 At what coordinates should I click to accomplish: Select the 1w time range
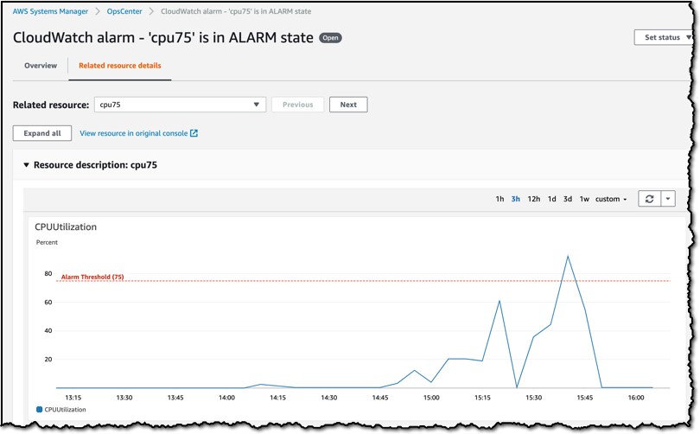click(x=584, y=199)
